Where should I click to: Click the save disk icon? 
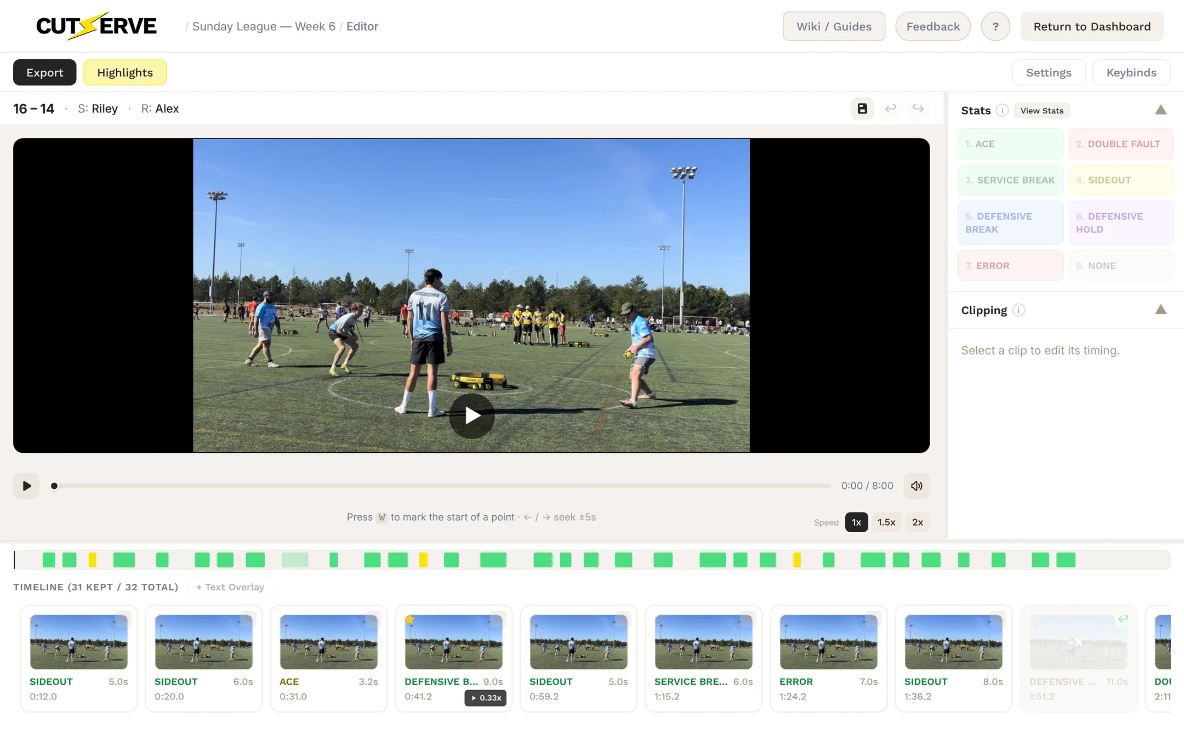point(862,109)
